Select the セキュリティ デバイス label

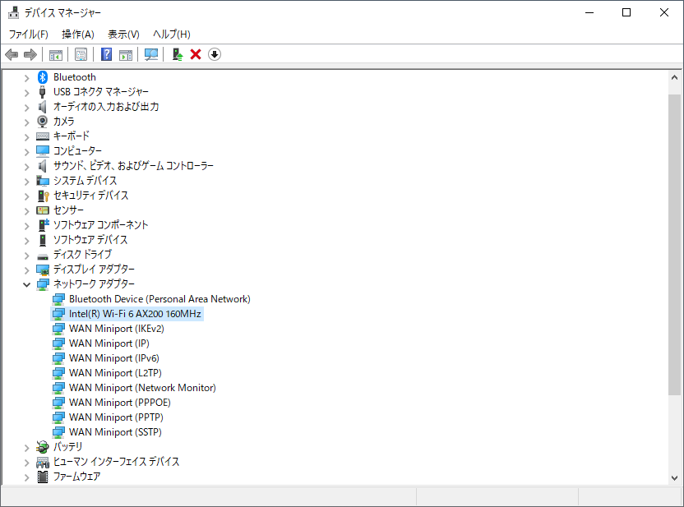(90, 196)
